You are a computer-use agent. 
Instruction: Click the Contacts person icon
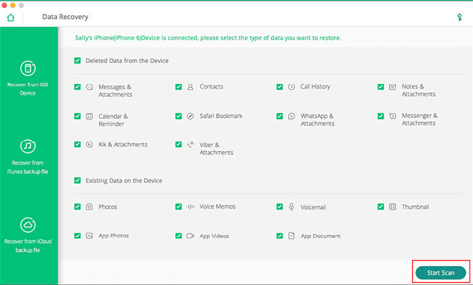click(190, 87)
